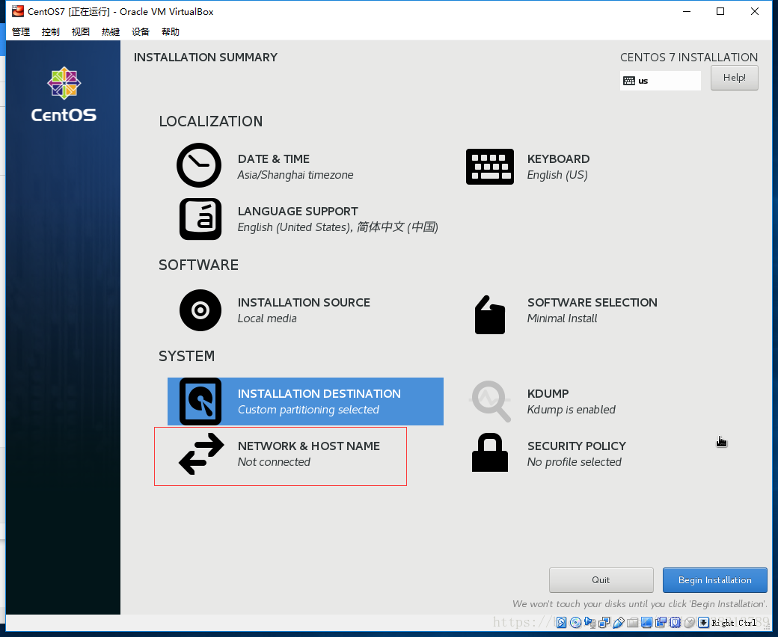
Task: Open Software Selection package icon
Action: 490,316
